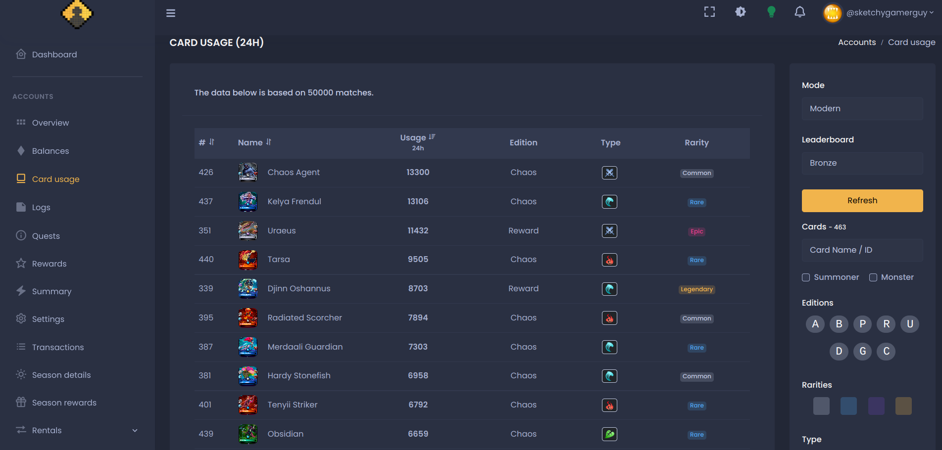Image resolution: width=942 pixels, height=450 pixels.
Task: Click the site logo in sidebar
Action: coord(77,14)
